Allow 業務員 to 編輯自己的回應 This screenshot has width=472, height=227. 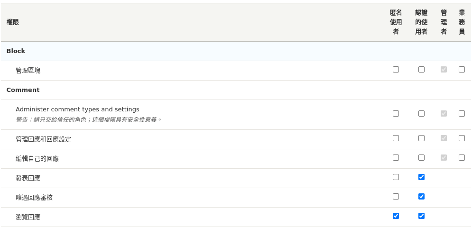pyautogui.click(x=462, y=157)
